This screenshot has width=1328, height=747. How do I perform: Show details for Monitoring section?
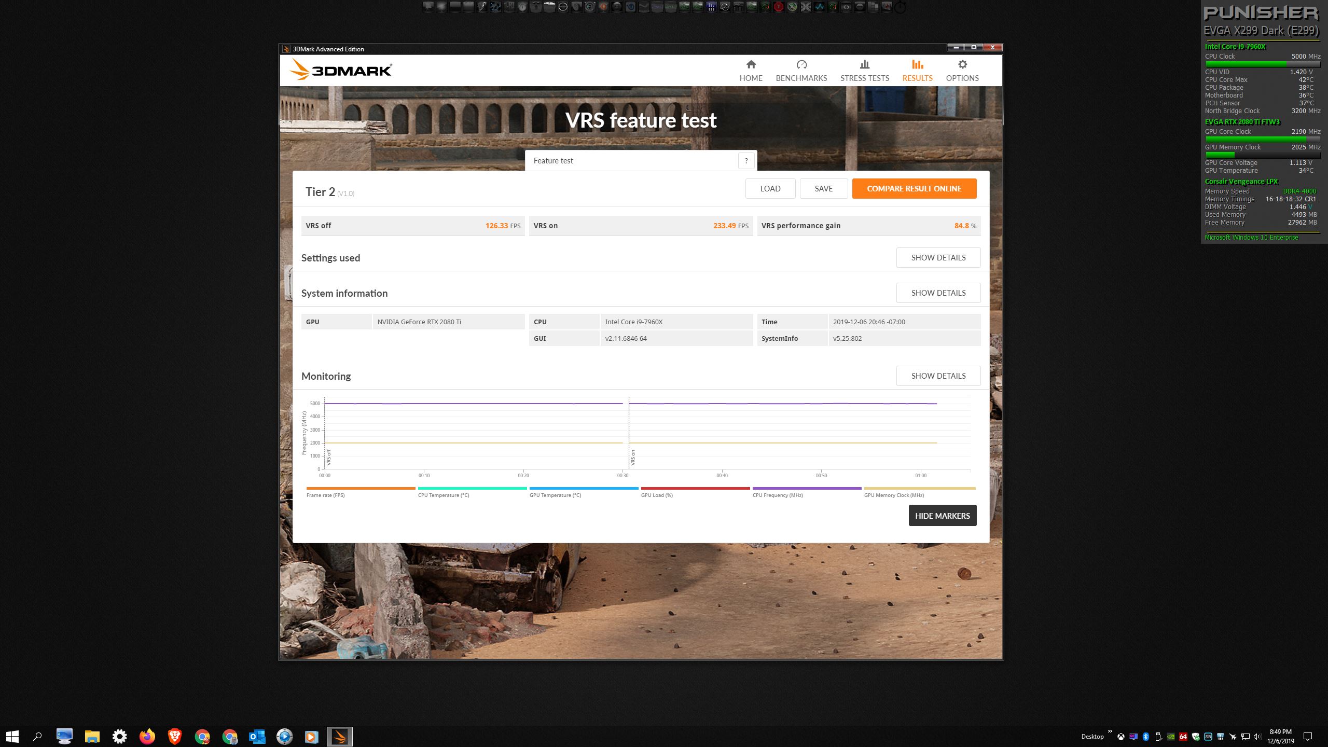coord(938,376)
